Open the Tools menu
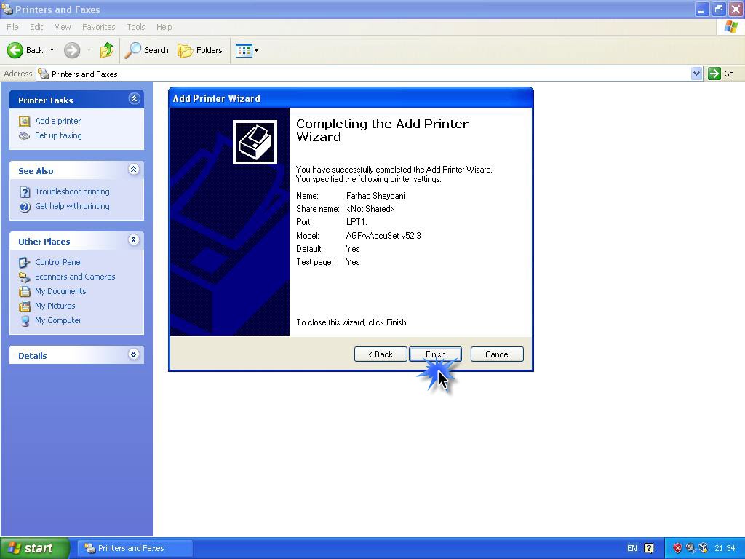This screenshot has height=559, width=745. [x=136, y=27]
